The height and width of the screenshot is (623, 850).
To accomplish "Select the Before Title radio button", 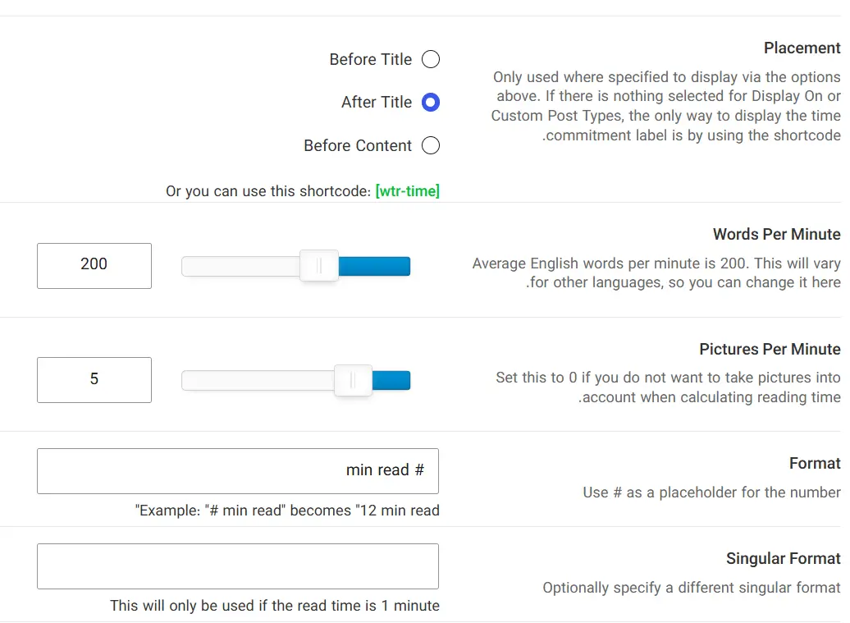I will click(431, 59).
